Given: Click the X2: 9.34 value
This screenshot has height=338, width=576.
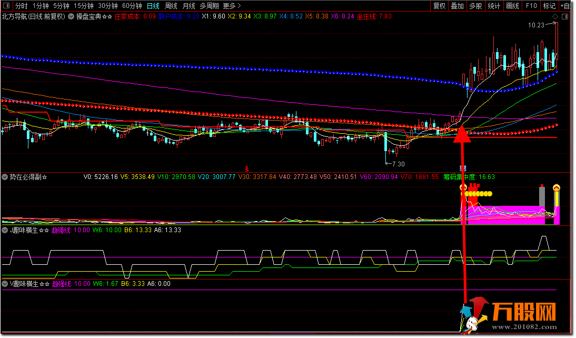Looking at the screenshot, I should click(239, 16).
